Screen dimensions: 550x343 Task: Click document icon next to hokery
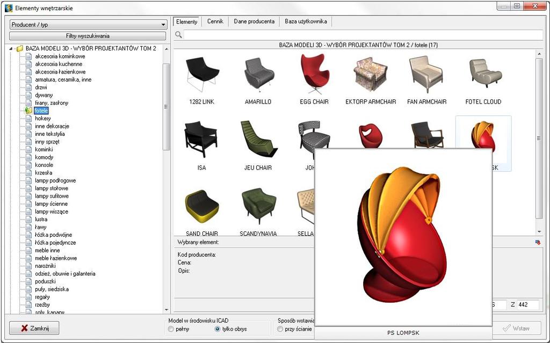point(29,119)
